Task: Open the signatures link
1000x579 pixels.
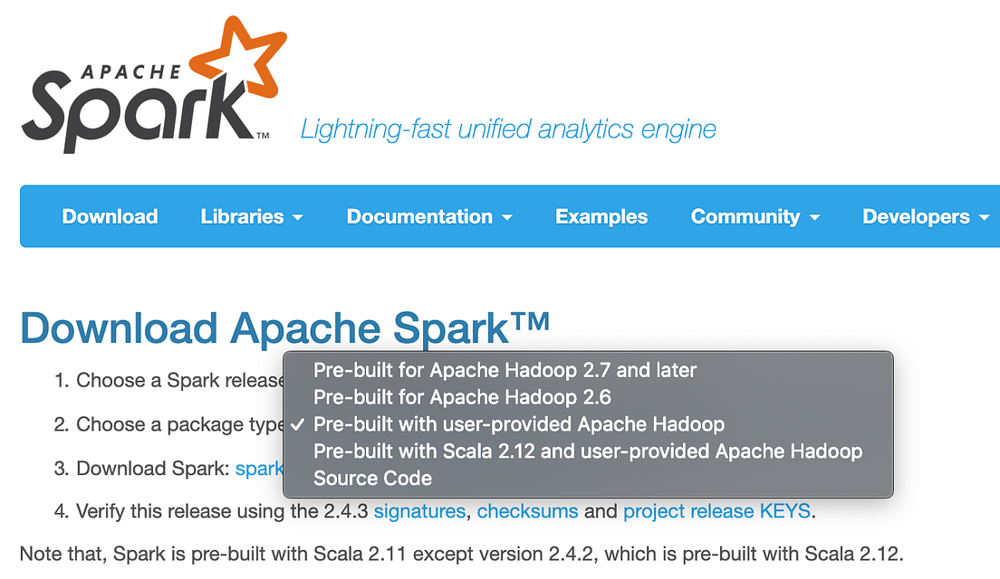Action: pos(419,511)
